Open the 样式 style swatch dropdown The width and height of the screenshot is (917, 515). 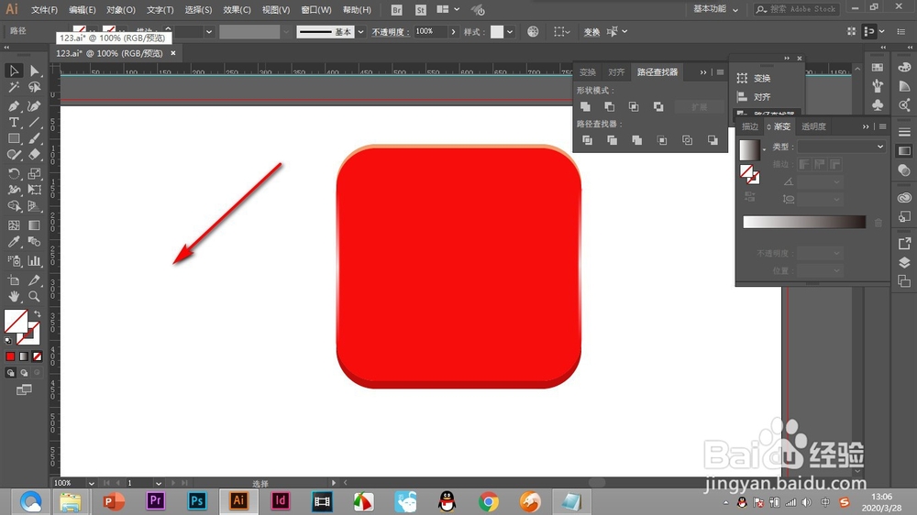(510, 32)
